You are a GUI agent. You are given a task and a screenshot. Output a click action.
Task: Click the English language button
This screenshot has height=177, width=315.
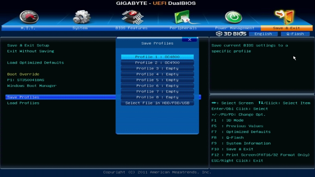[263, 34]
